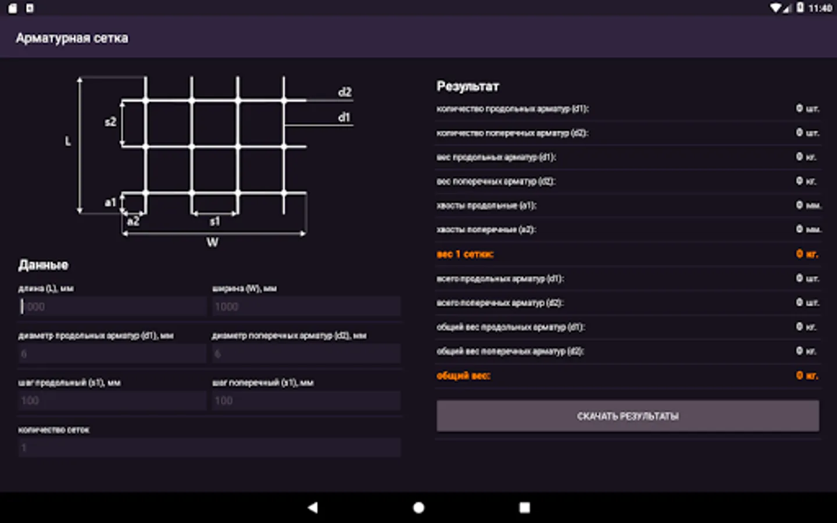The width and height of the screenshot is (837, 523).
Task: Click the 11:40 clock in status bar
Action: click(820, 8)
